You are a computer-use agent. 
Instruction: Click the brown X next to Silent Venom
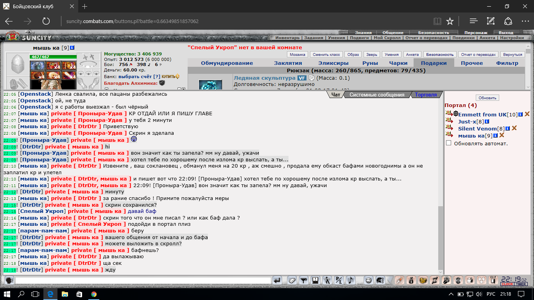pos(514,128)
